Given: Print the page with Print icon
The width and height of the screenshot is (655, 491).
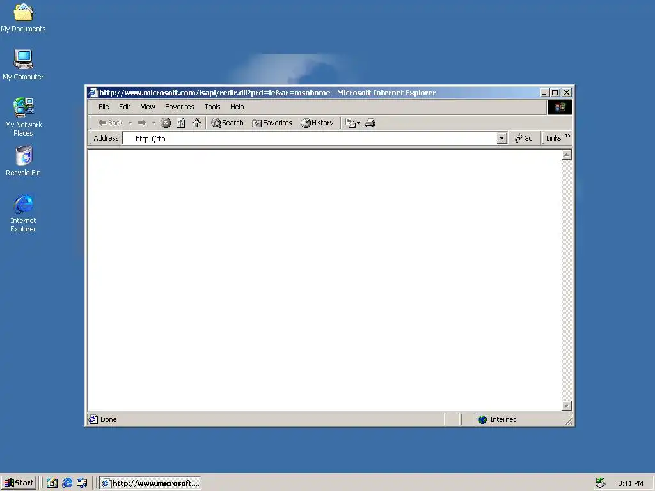Looking at the screenshot, I should [370, 123].
